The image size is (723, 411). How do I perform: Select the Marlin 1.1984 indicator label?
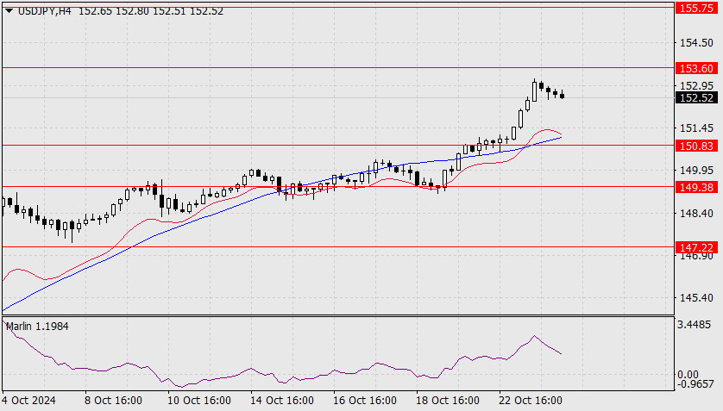click(37, 327)
